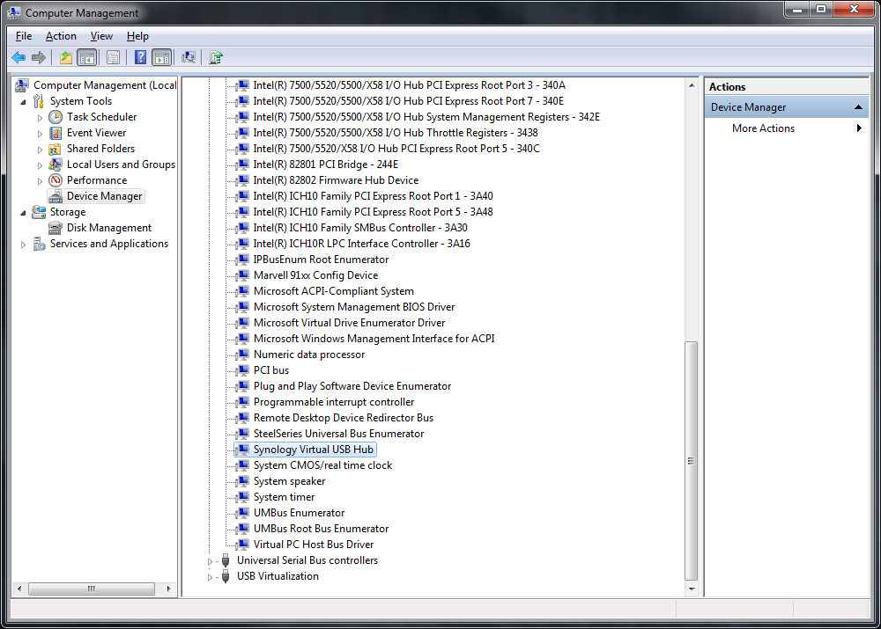Expand Universal Serial Bus controllers category
Screen dimensions: 881x629
[211, 561]
